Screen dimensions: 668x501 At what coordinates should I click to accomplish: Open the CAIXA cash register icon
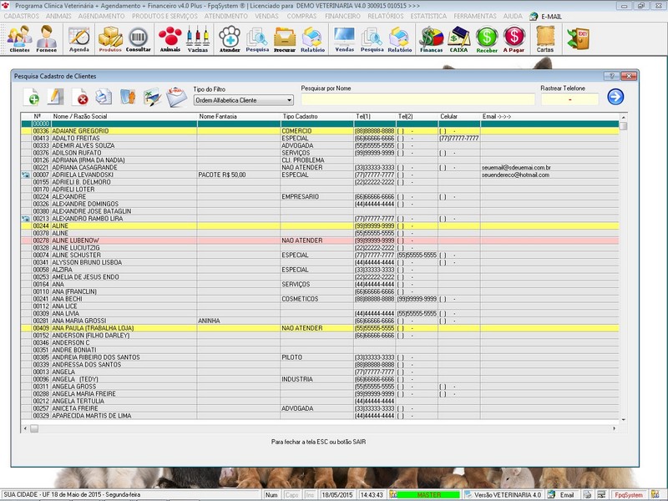458,38
